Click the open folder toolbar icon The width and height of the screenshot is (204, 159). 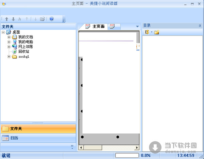42,19
